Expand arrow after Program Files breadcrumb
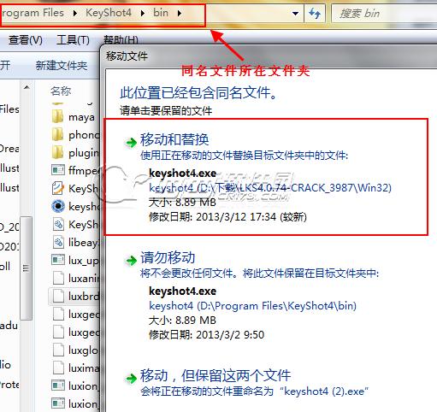437x412 pixels. tap(75, 13)
